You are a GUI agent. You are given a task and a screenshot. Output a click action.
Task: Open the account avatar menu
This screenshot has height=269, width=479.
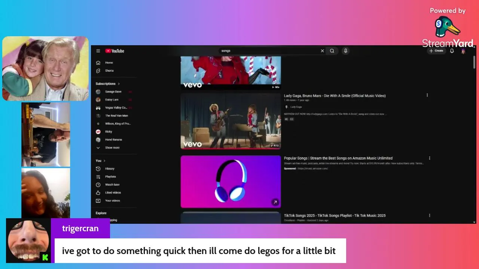463,51
